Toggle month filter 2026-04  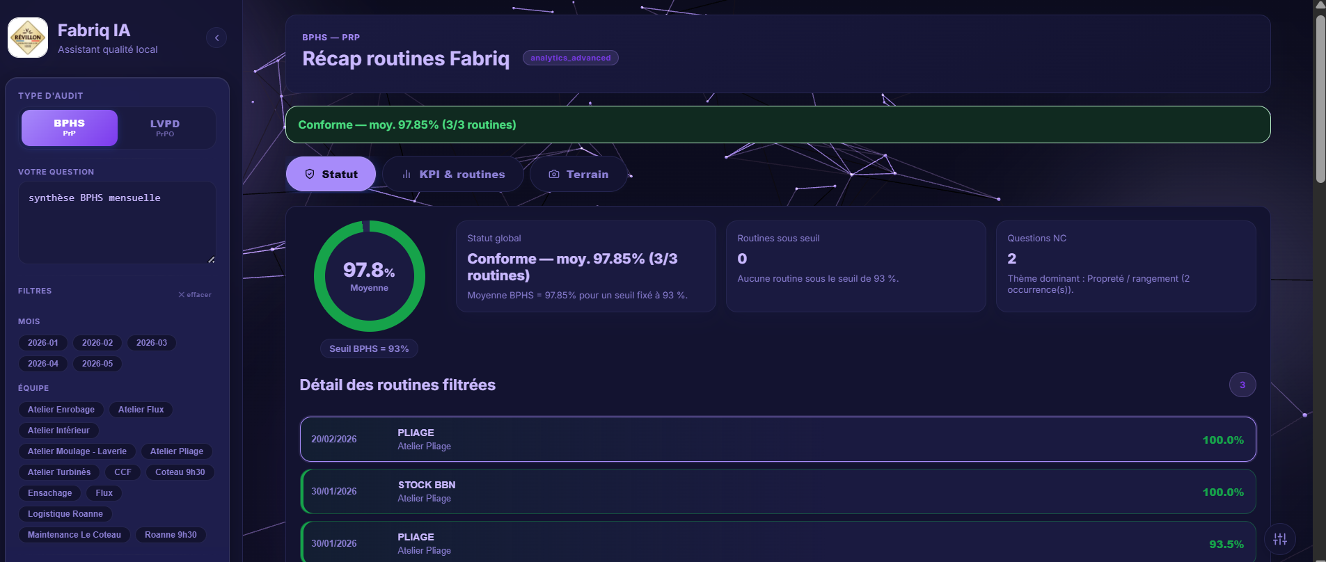coord(43,364)
